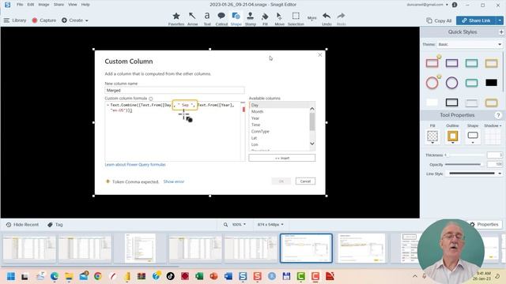
Task: Open the Theme dropdown showing Basic
Action: point(470,44)
